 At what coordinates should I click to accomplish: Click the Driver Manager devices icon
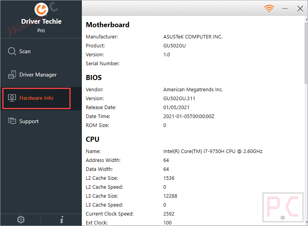12,75
